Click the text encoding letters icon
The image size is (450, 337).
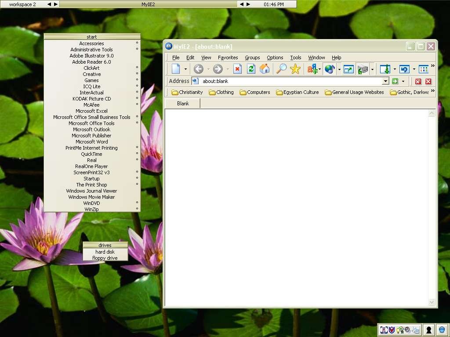pos(312,69)
